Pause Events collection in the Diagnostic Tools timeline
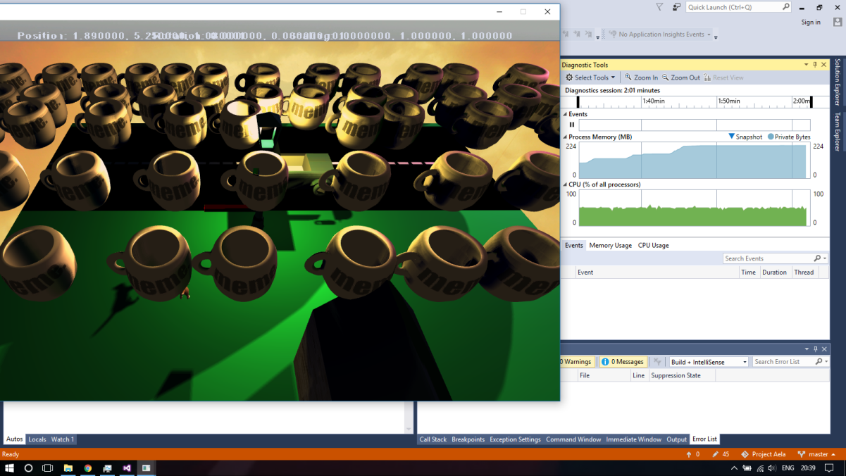846x476 pixels. pyautogui.click(x=571, y=125)
